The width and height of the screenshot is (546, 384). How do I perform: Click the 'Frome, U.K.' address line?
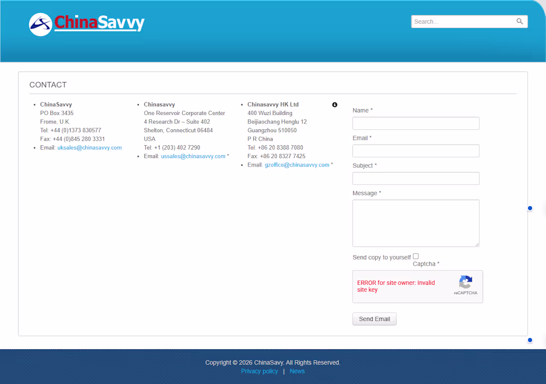pyautogui.click(x=55, y=121)
